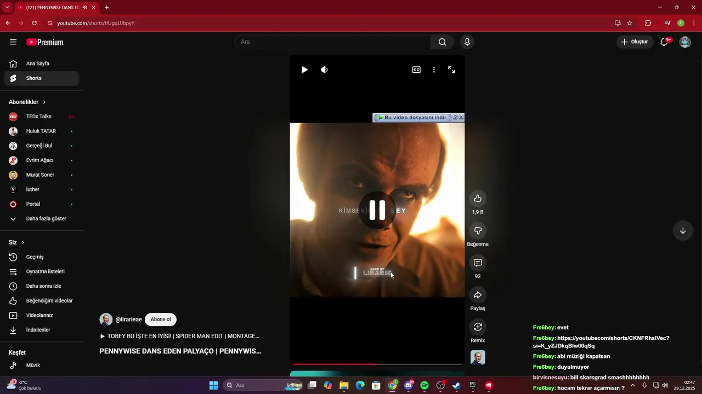Start voice search with the microphone icon
702x394 pixels.
tap(467, 42)
